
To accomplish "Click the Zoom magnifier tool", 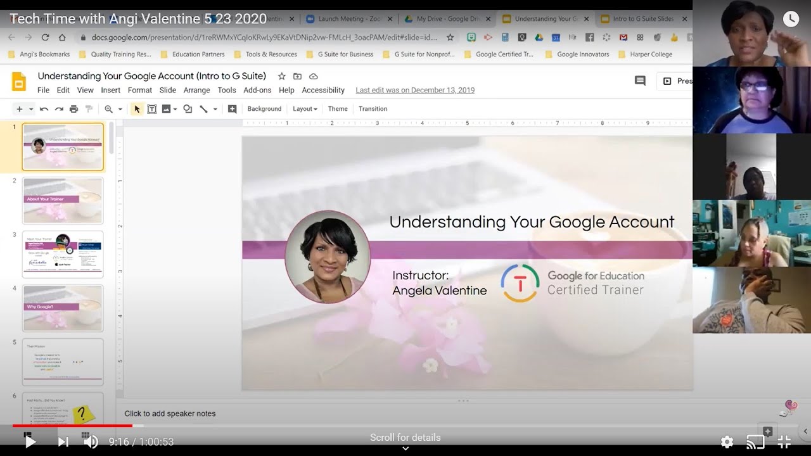I will (108, 109).
